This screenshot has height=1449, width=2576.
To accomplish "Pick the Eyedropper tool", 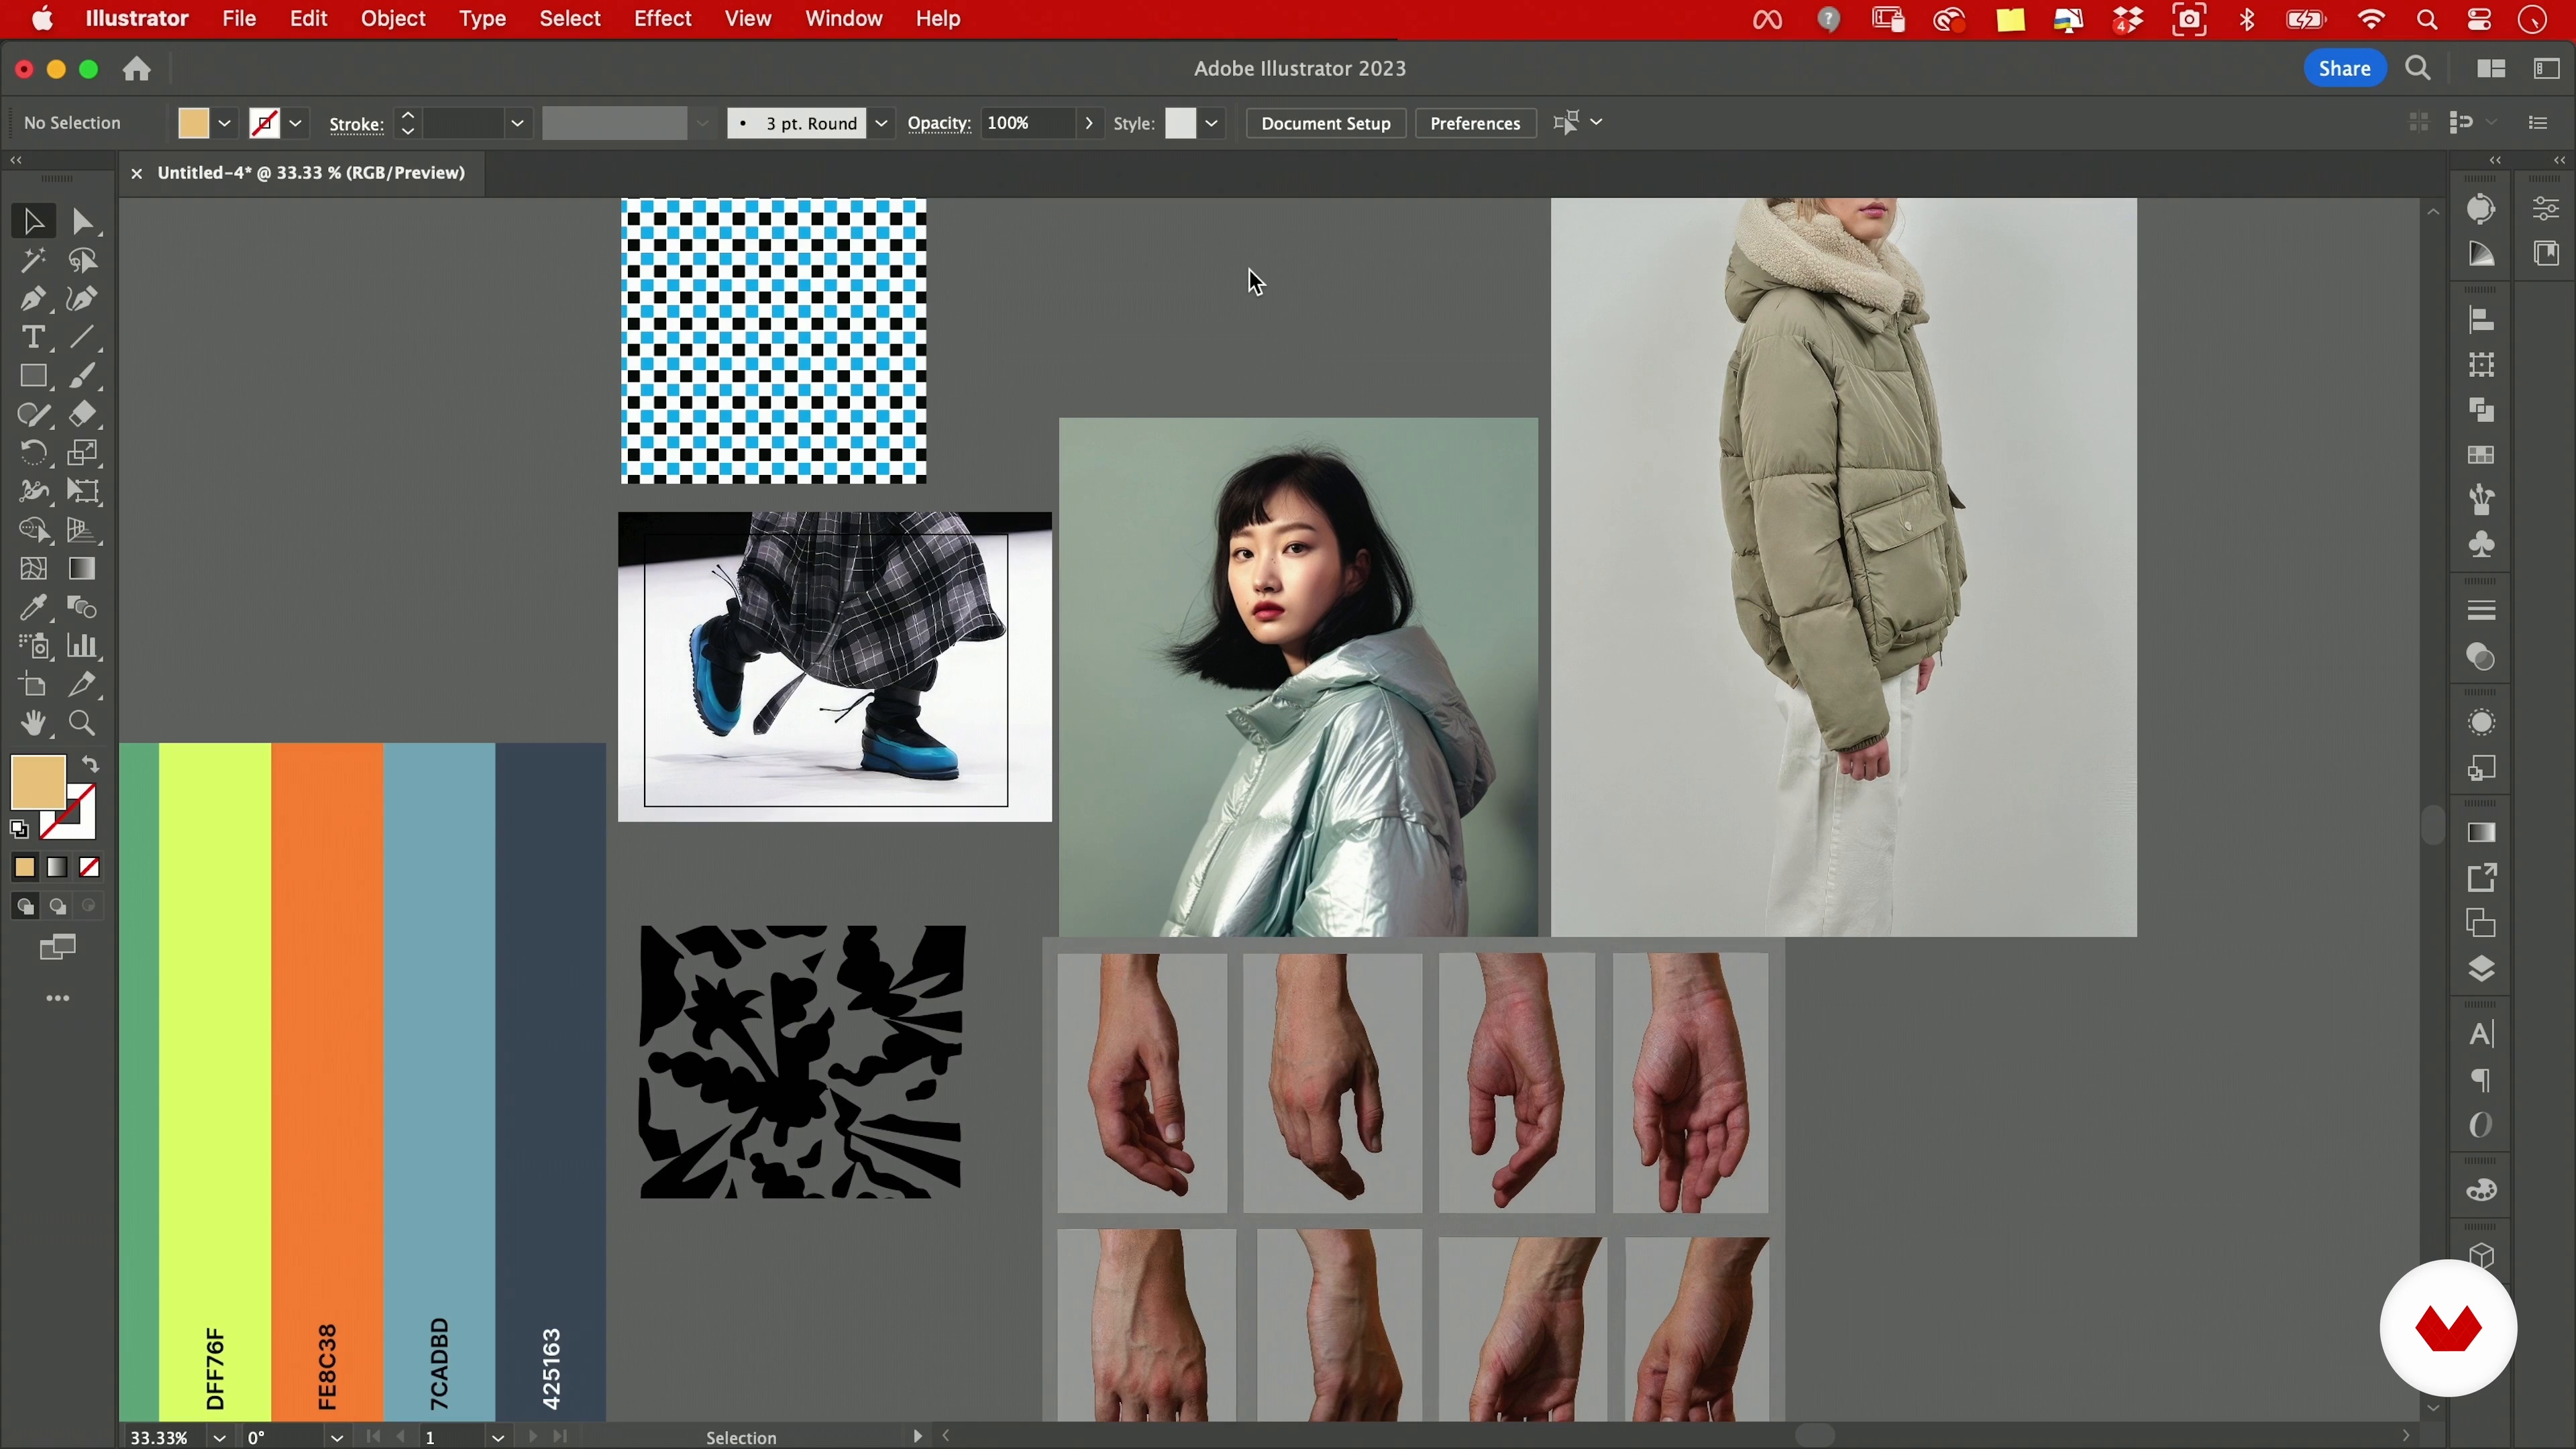I will click(32, 608).
